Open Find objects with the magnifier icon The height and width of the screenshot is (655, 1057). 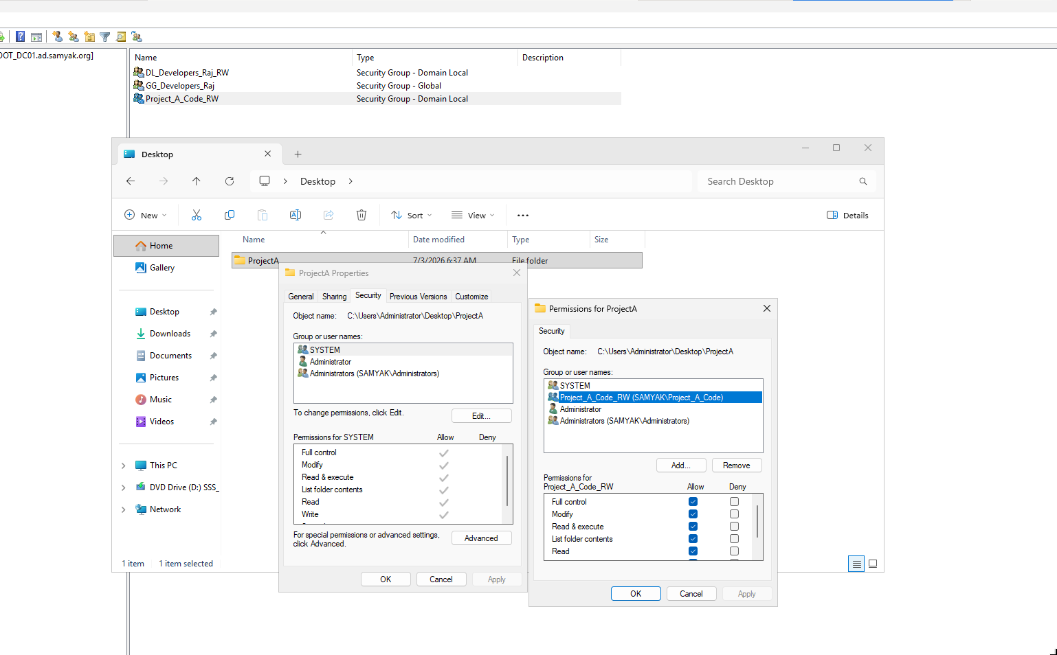[121, 36]
